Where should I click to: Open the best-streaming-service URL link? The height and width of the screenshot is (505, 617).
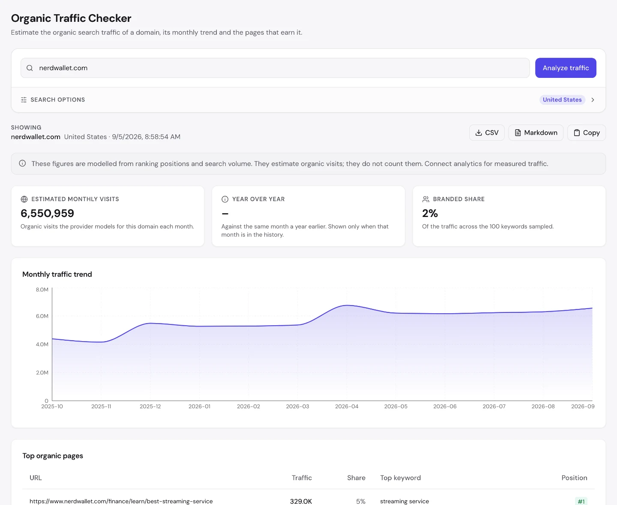[121, 501]
